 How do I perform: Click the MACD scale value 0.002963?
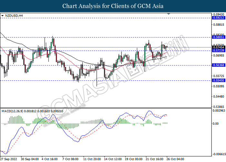click(219, 110)
